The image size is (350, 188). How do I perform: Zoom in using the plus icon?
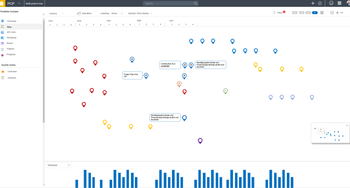pos(337,13)
